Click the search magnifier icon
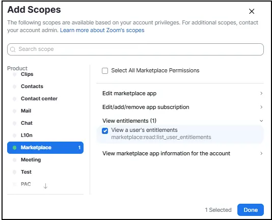Viewport: 272px width, 220px height. [13, 49]
